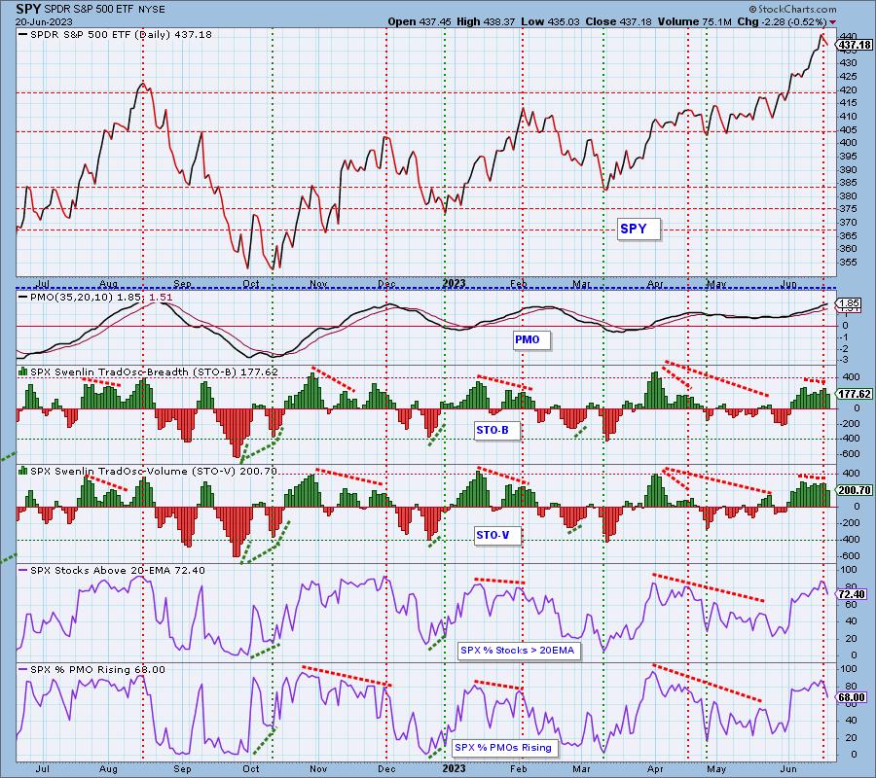Click the SPX % Stocks > 20EMA label box
876x778 pixels.
click(519, 651)
